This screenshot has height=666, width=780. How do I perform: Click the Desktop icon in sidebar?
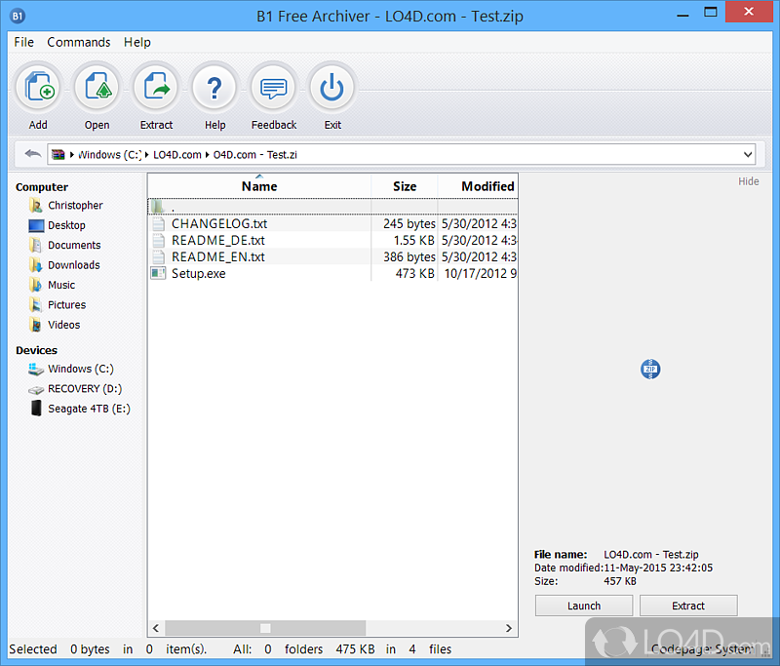click(x=36, y=226)
